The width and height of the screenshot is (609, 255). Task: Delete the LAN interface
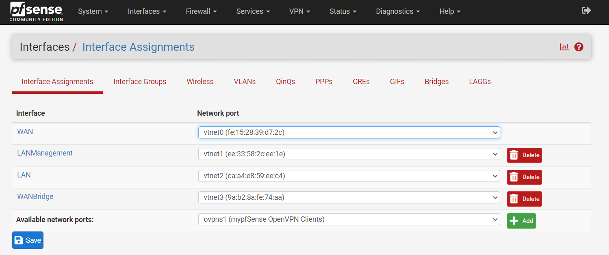[524, 177]
